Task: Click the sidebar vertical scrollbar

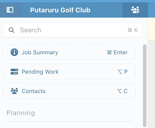Action: [x=145, y=86]
